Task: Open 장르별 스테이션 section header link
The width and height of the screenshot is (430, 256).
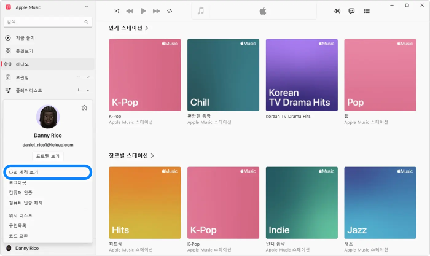Action: (x=131, y=156)
